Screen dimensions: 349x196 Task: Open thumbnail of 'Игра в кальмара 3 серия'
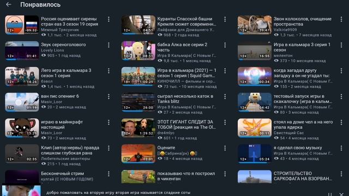(255, 51)
